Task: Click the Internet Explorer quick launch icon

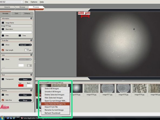Action: click(14, 118)
